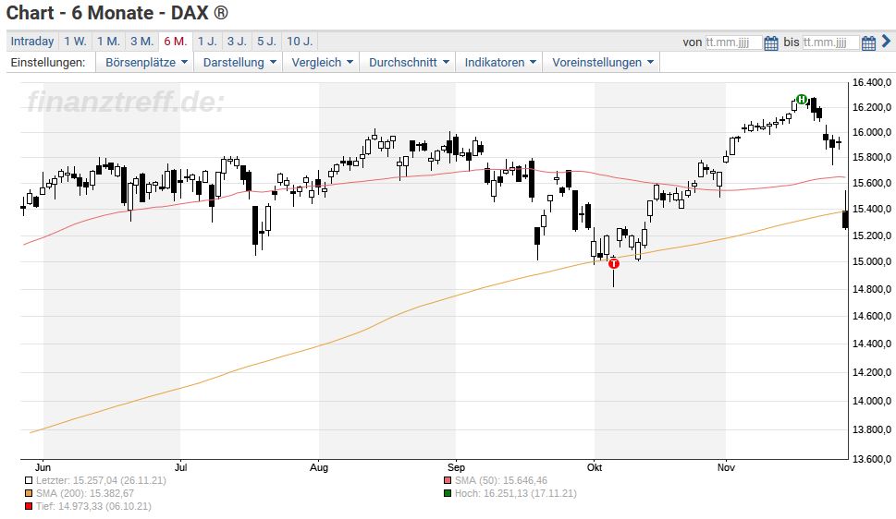The height and width of the screenshot is (519, 896).
Task: Select the 3 M. timeframe tab
Action: click(x=141, y=42)
